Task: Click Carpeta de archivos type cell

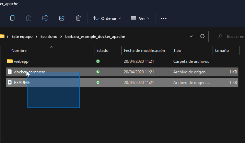Action: 191,61
